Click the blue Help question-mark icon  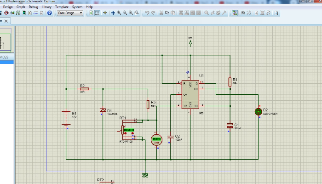tap(50, 13)
